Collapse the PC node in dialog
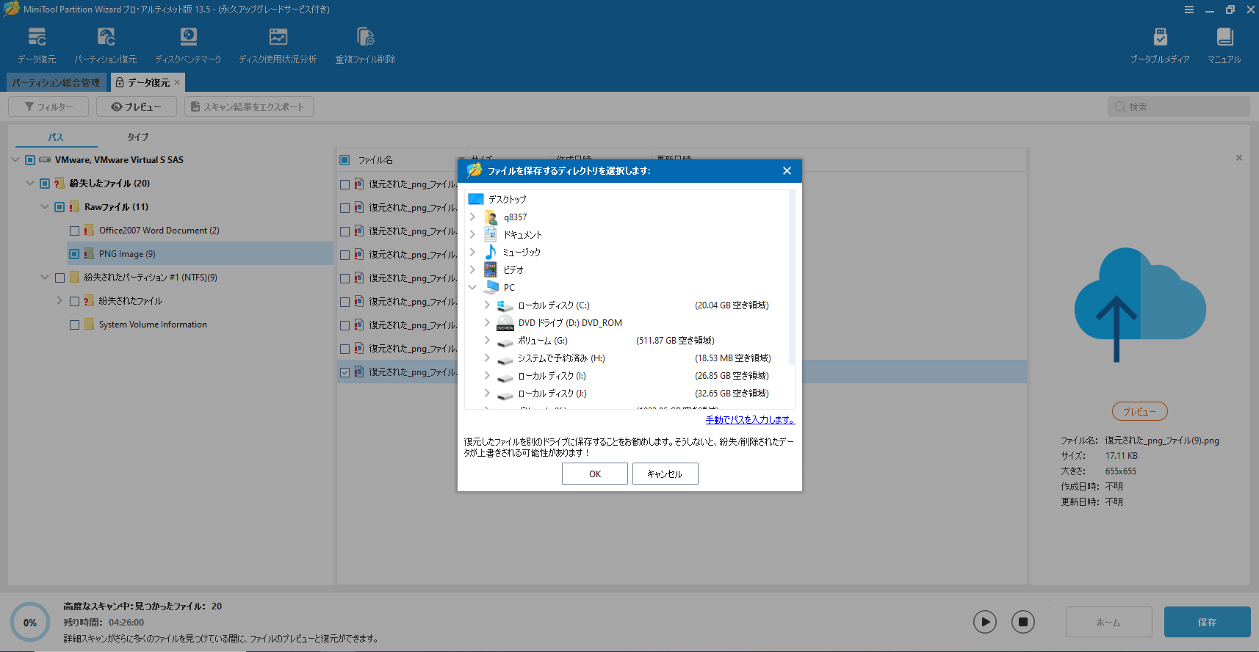 pyautogui.click(x=472, y=287)
